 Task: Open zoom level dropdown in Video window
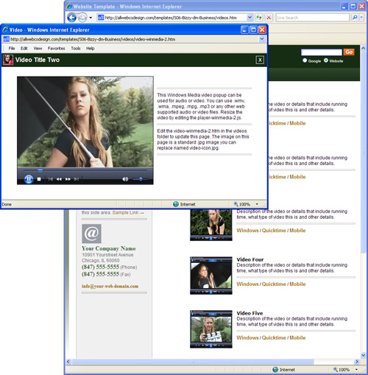click(x=257, y=204)
